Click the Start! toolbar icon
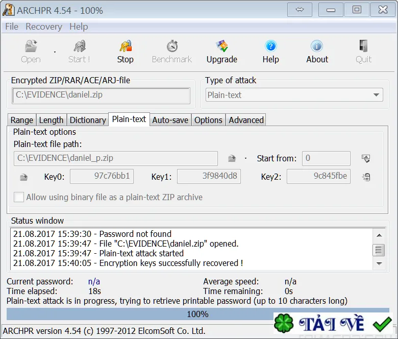398x339 pixels. click(x=80, y=46)
